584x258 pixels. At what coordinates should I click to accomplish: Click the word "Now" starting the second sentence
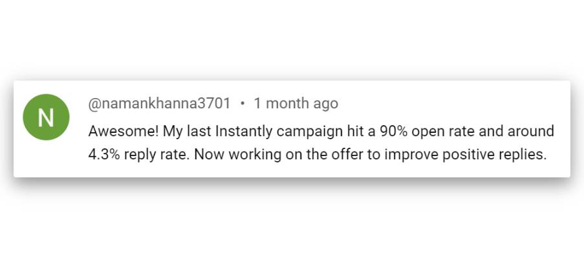tap(208, 155)
